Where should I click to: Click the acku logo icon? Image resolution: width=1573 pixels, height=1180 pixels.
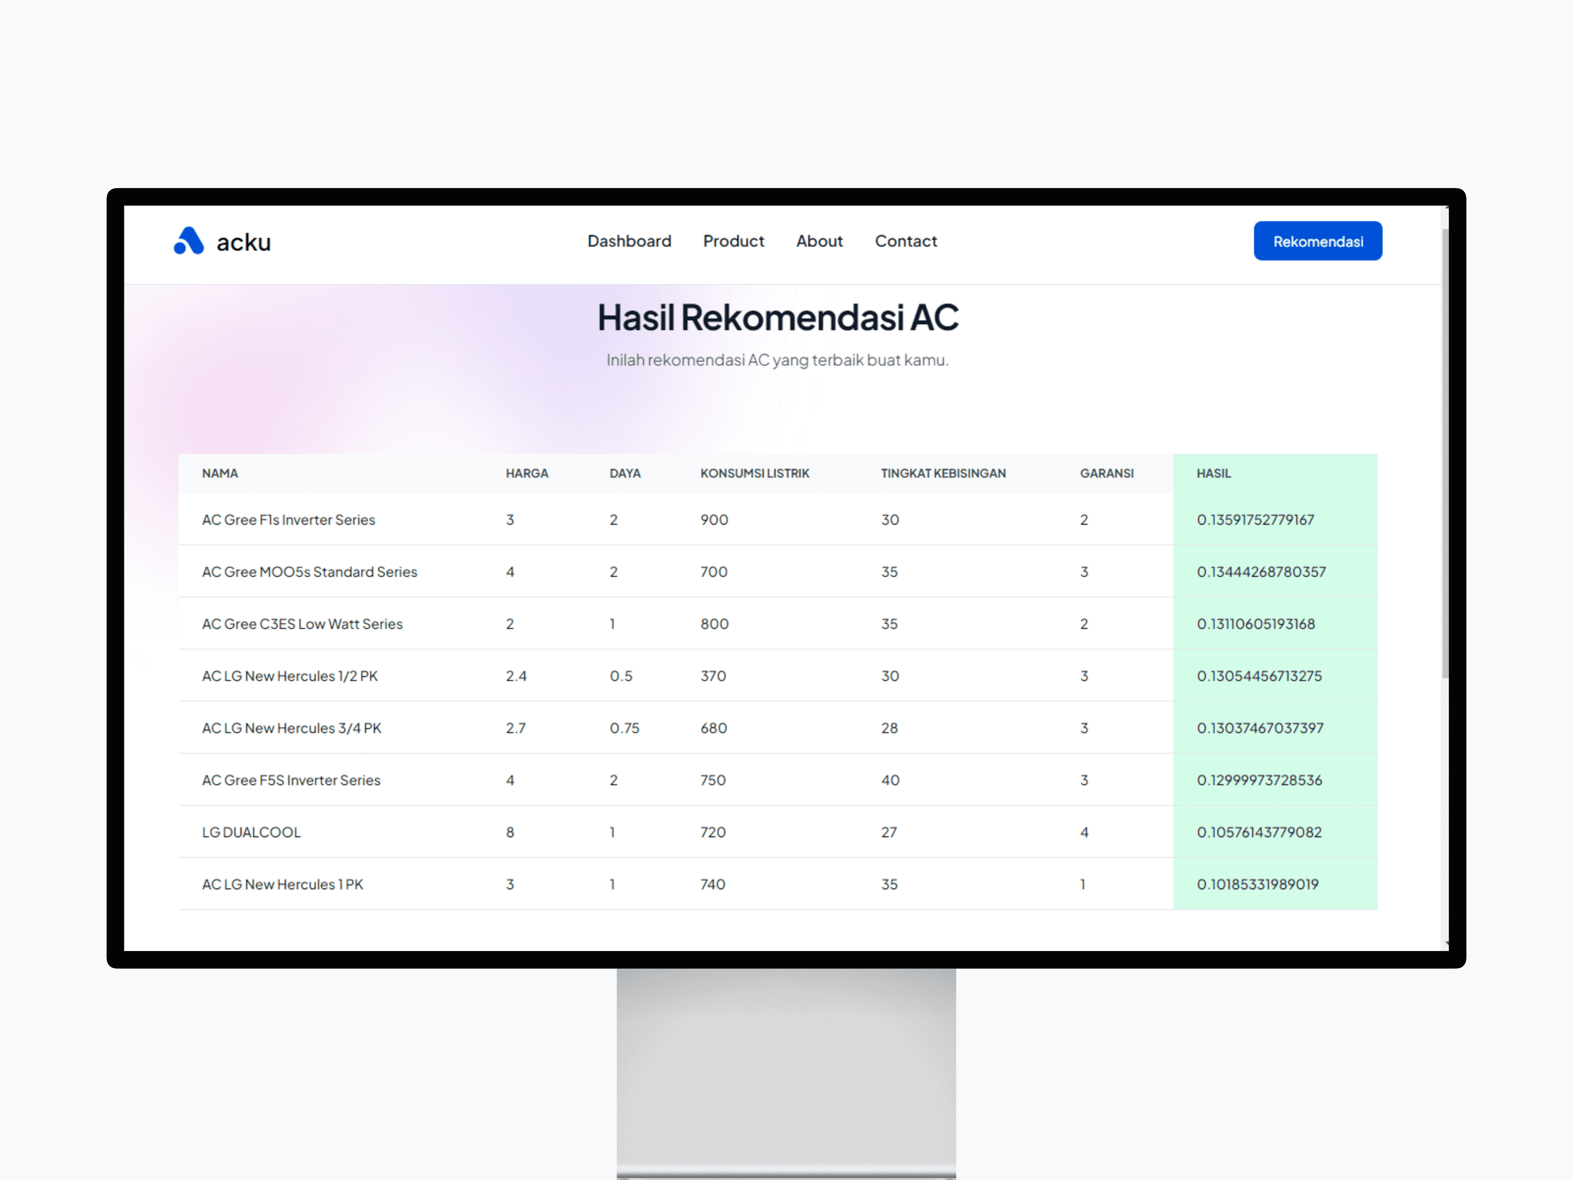coord(188,241)
